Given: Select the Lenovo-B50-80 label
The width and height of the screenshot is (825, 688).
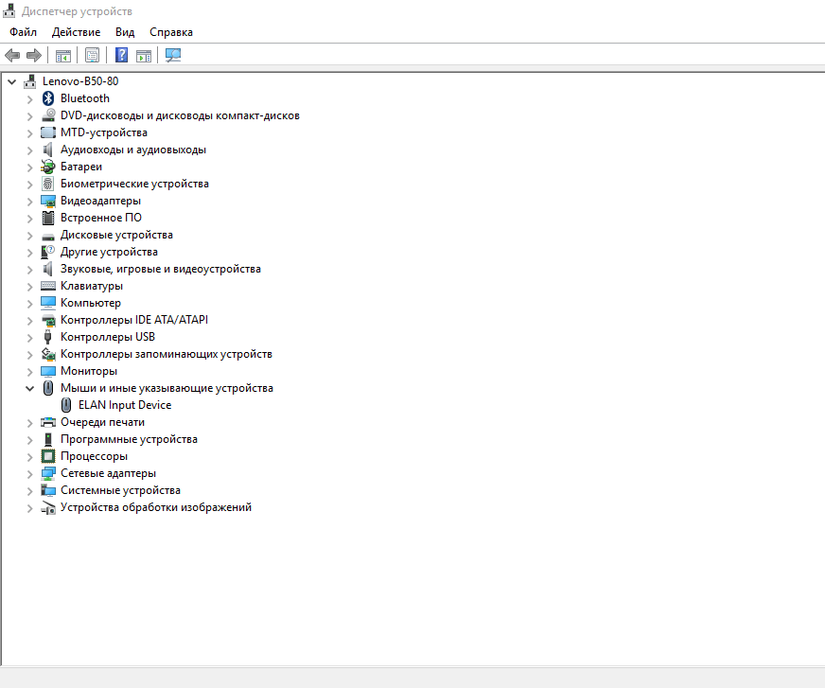Looking at the screenshot, I should click(80, 81).
